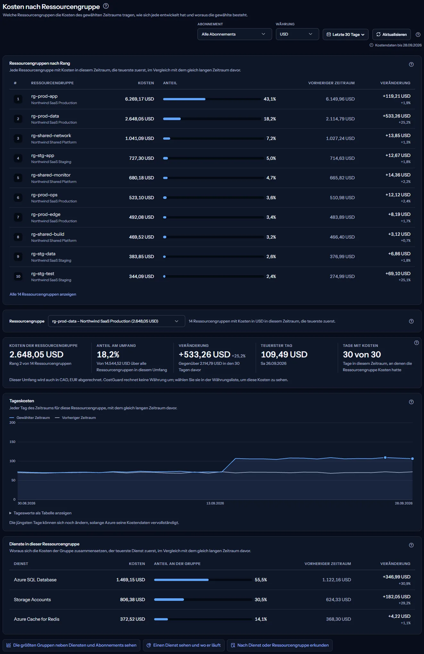Open Nach Dienst oder Ressourcengruppe erkunden
The width and height of the screenshot is (424, 654).
280,645
